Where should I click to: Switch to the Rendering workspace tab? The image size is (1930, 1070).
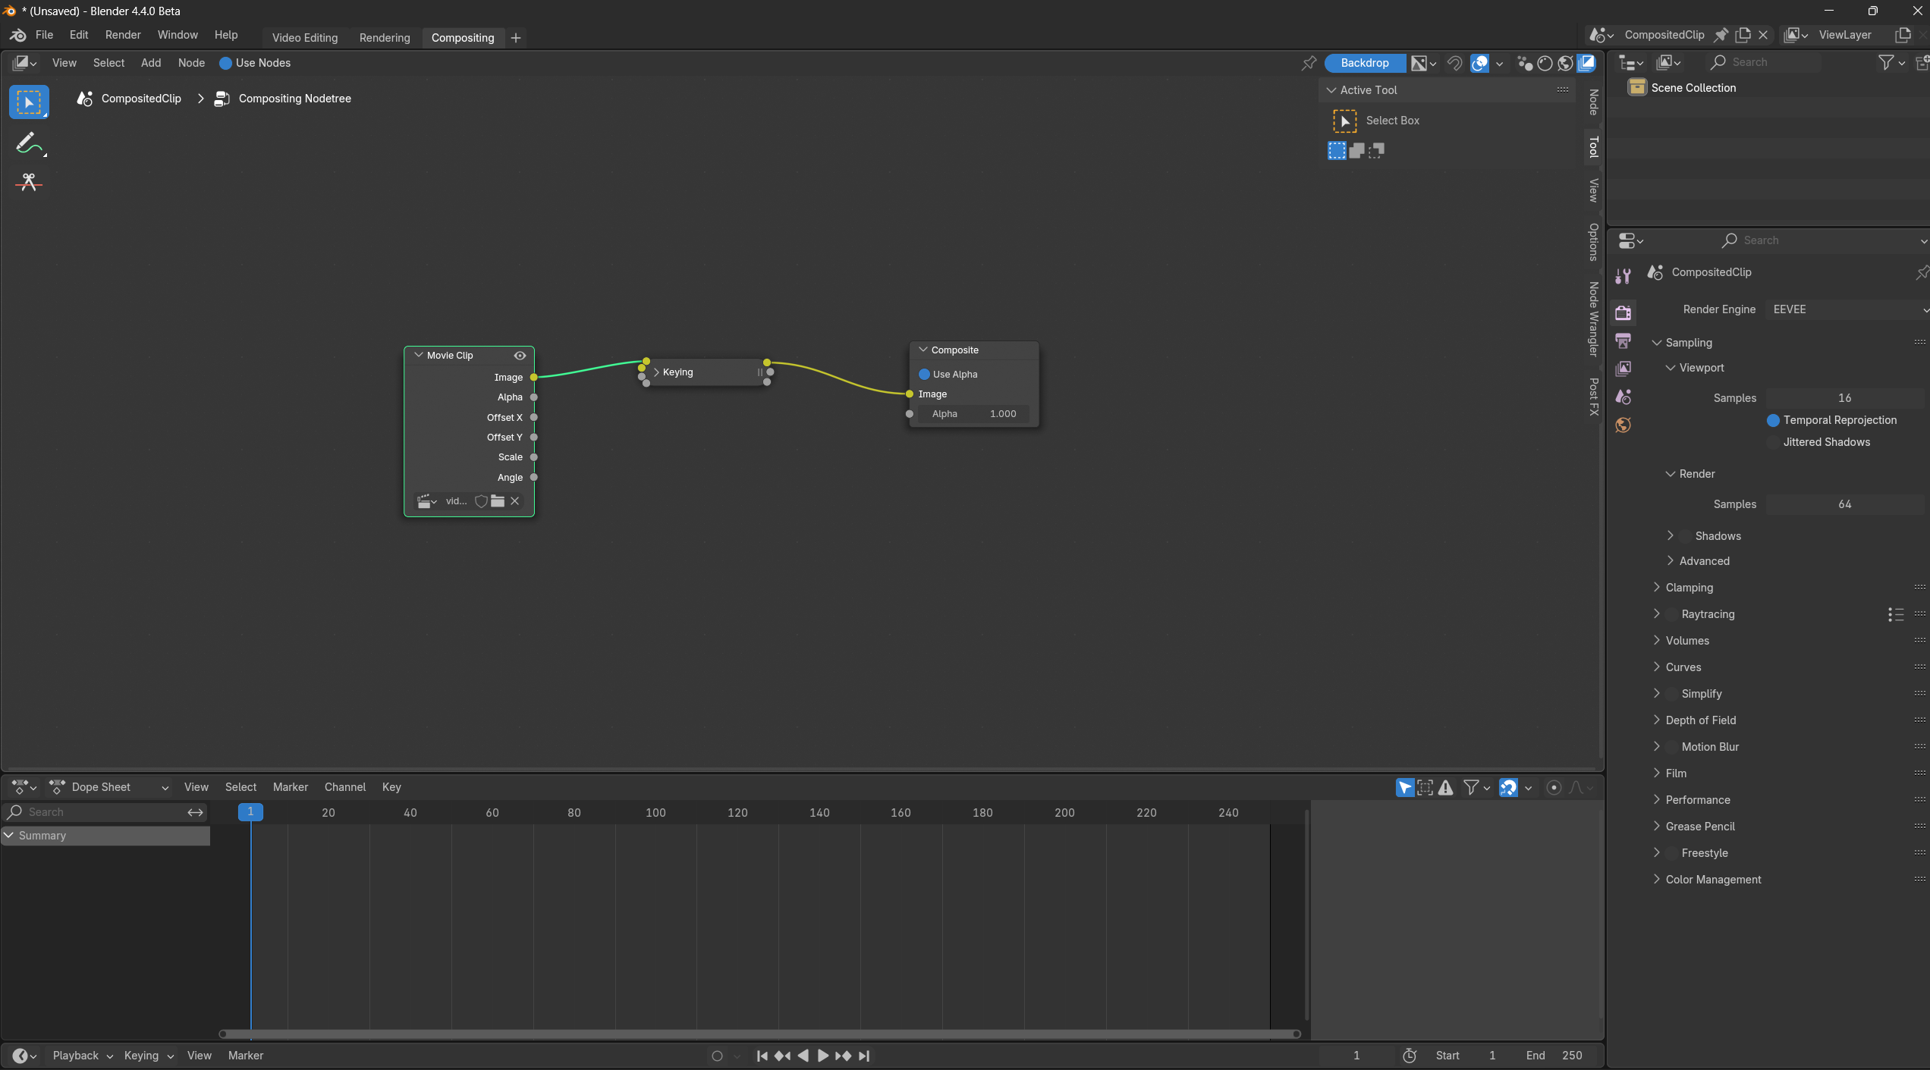pos(385,38)
